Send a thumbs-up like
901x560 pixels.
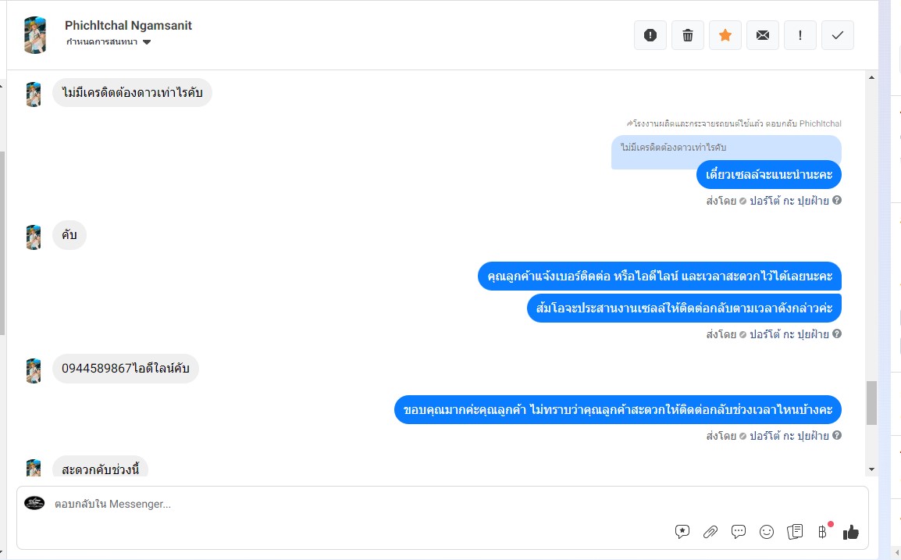click(850, 532)
